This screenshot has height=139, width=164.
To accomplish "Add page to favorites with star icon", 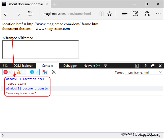I will pos(110,14).
